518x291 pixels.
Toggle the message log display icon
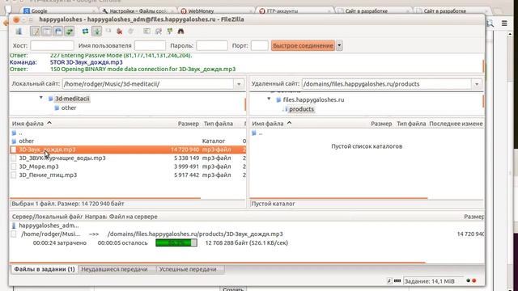click(35, 32)
